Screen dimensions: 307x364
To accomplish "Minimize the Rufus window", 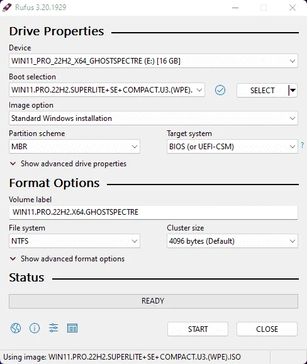I will [x=235, y=8].
